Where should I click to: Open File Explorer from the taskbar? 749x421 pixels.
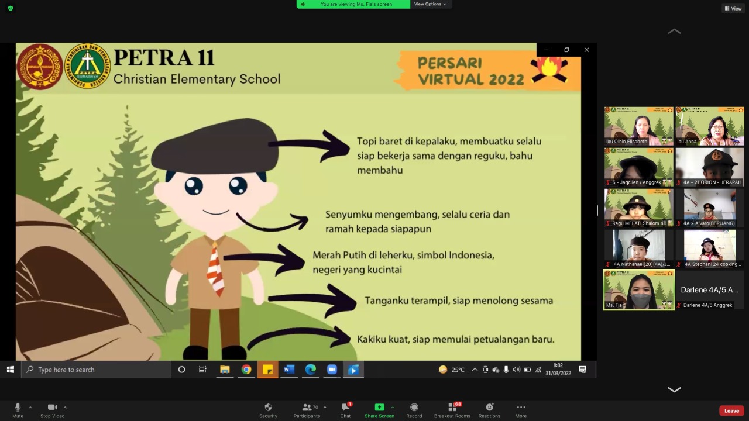pyautogui.click(x=225, y=370)
